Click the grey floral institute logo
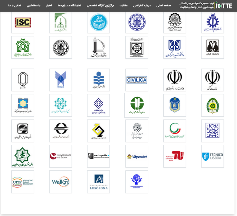This screenshot has height=216, width=237. click(137, 131)
